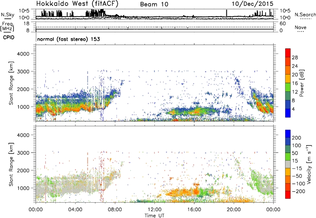Select "−50" on the velocity colorbar
The height and width of the screenshot is (218, 316).
tap(297, 176)
